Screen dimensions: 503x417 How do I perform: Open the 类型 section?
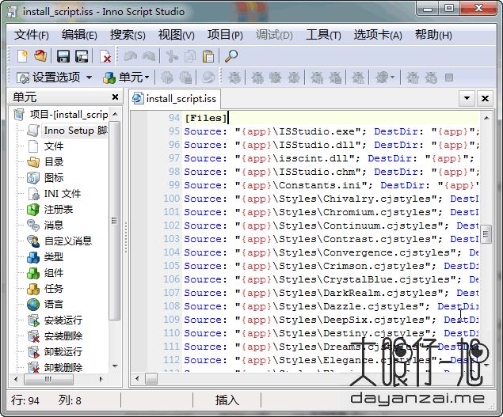tap(46, 256)
